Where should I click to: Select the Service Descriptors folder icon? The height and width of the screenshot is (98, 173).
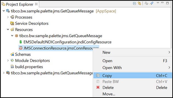tap(12, 23)
